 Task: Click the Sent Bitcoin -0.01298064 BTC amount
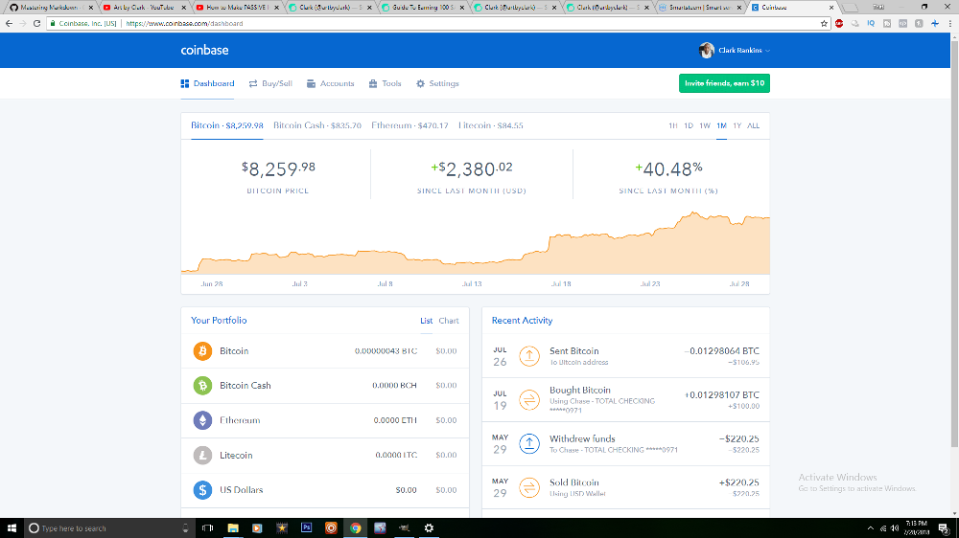(x=722, y=351)
